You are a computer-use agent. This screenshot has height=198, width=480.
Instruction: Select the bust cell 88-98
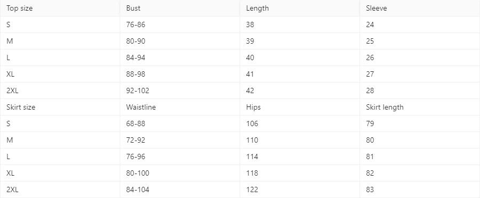pyautogui.click(x=180, y=75)
